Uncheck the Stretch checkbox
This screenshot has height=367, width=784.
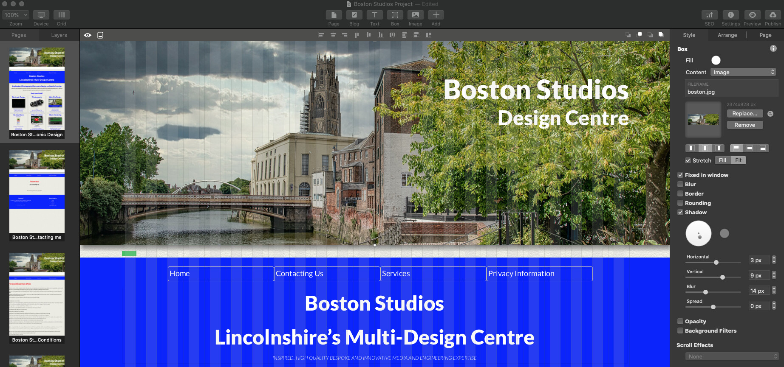688,160
